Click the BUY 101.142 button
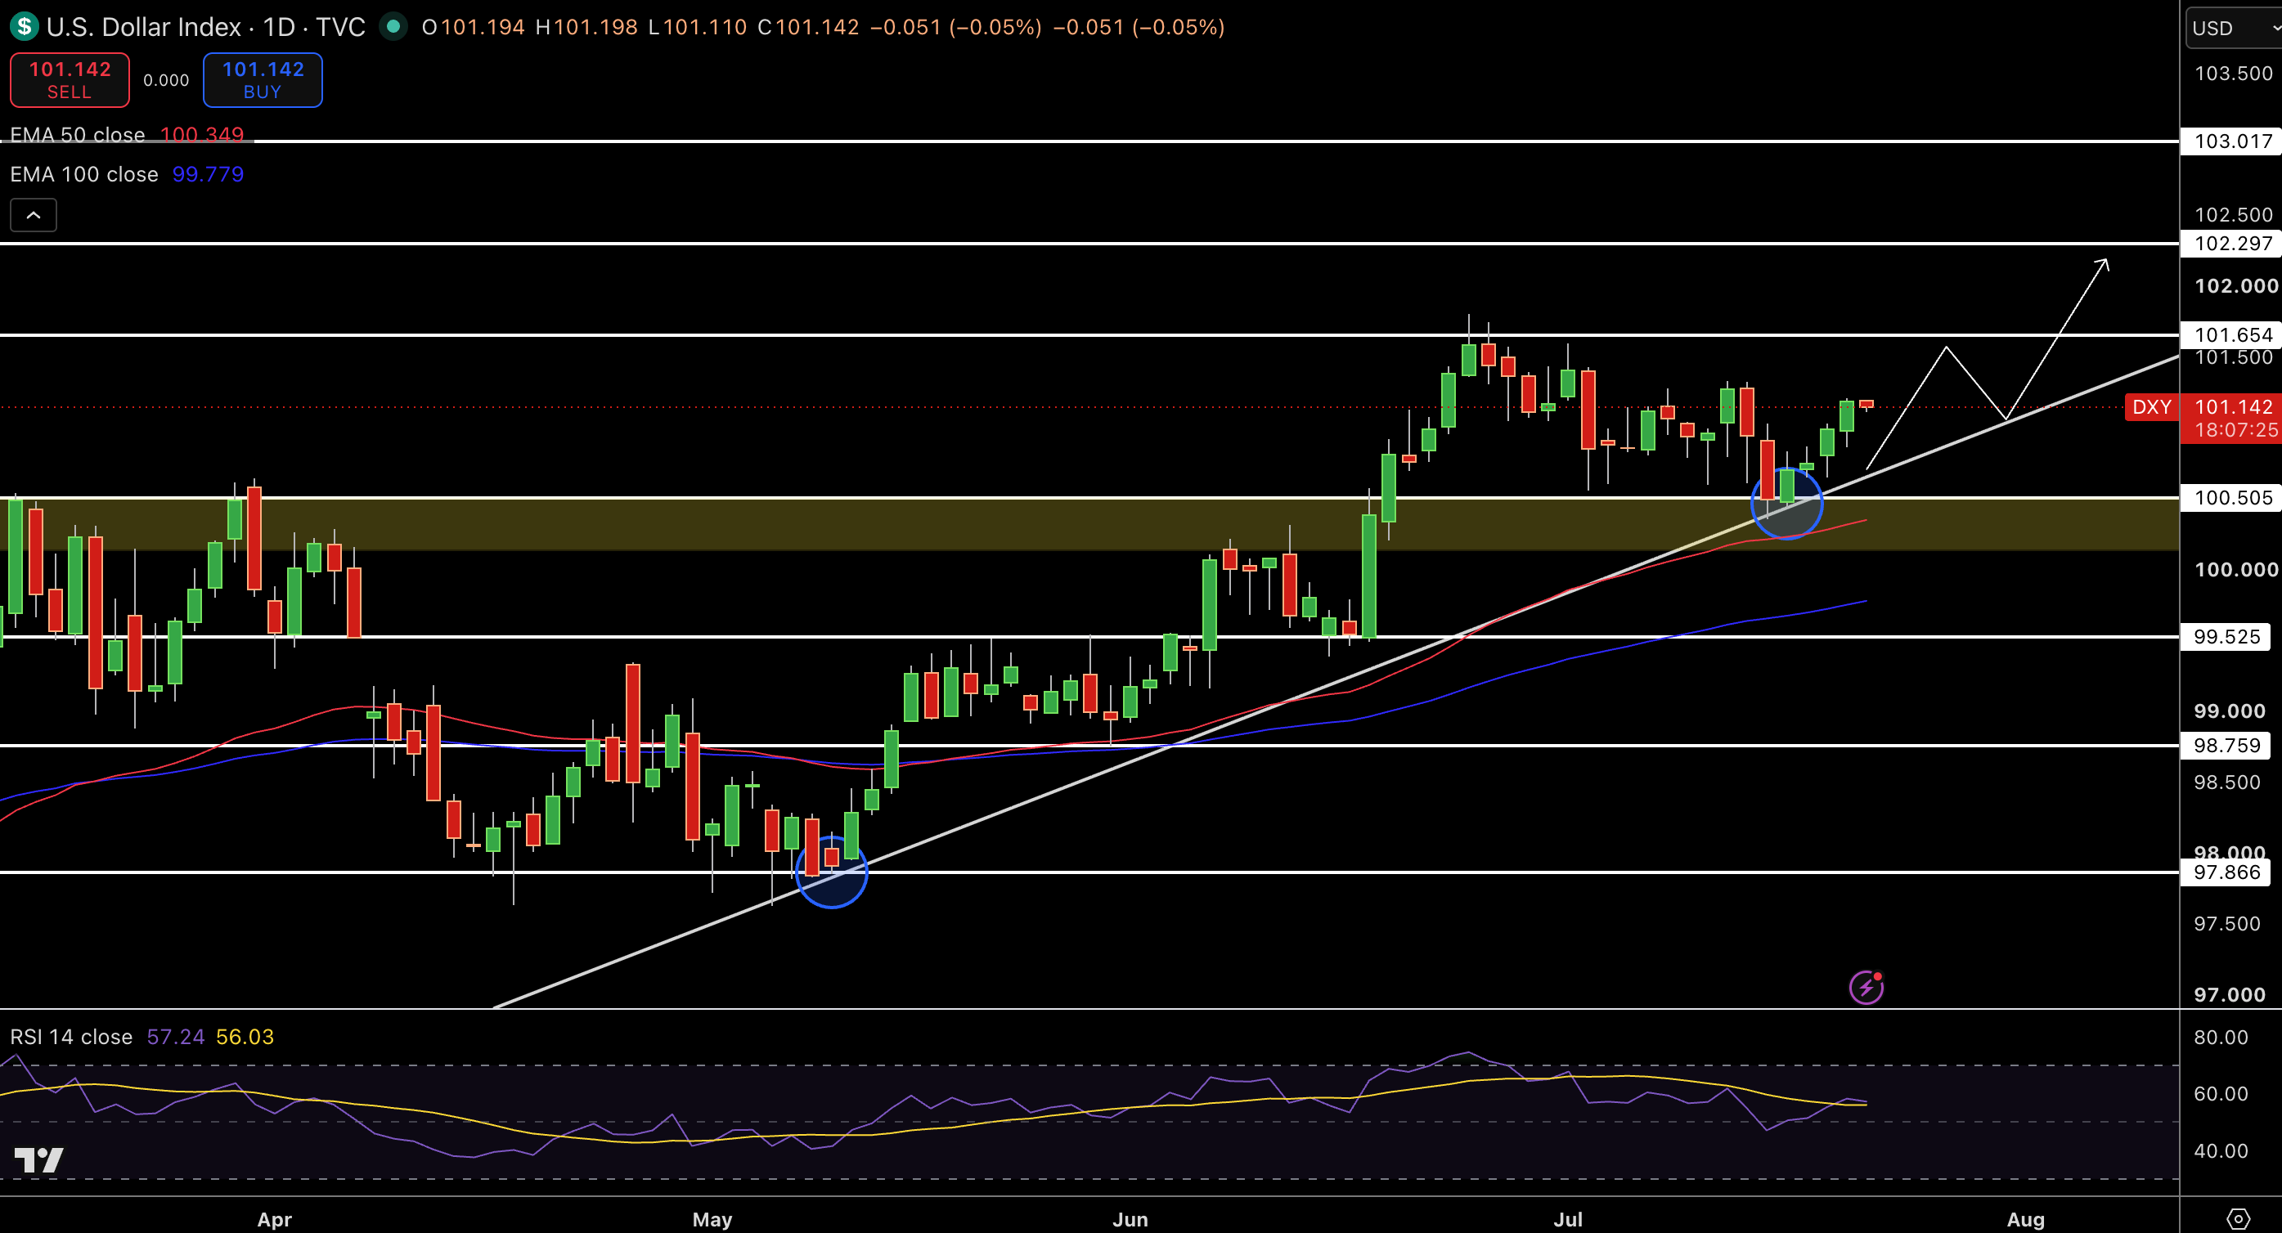Image resolution: width=2282 pixels, height=1233 pixels. tap(263, 80)
